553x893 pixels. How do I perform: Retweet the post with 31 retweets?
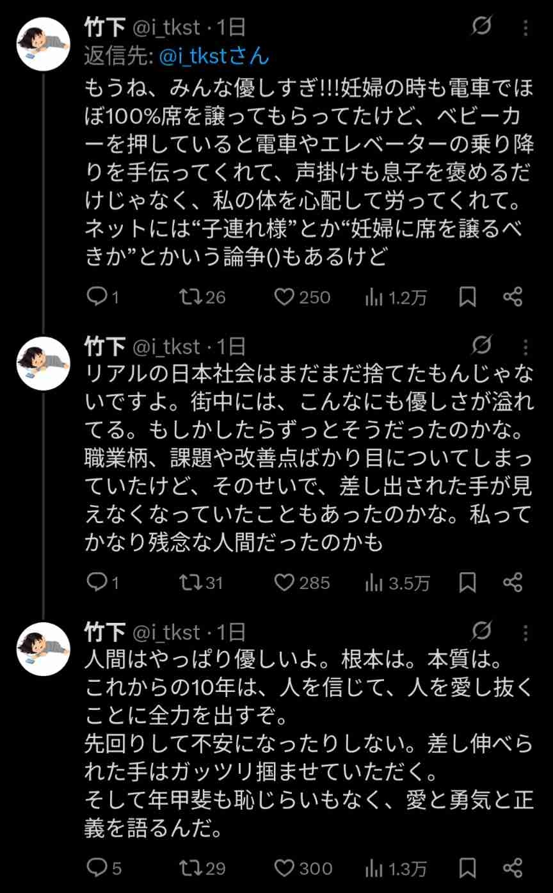[189, 583]
